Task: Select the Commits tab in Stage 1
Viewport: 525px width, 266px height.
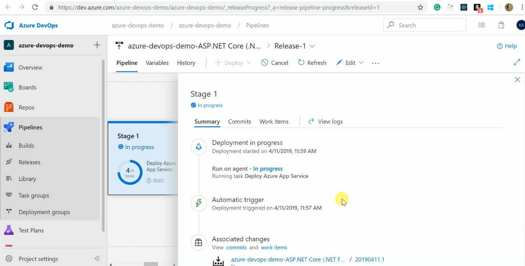Action: tap(239, 122)
